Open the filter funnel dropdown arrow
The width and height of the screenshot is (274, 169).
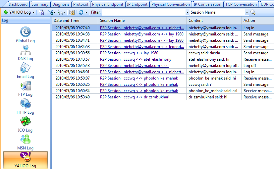click(x=55, y=12)
